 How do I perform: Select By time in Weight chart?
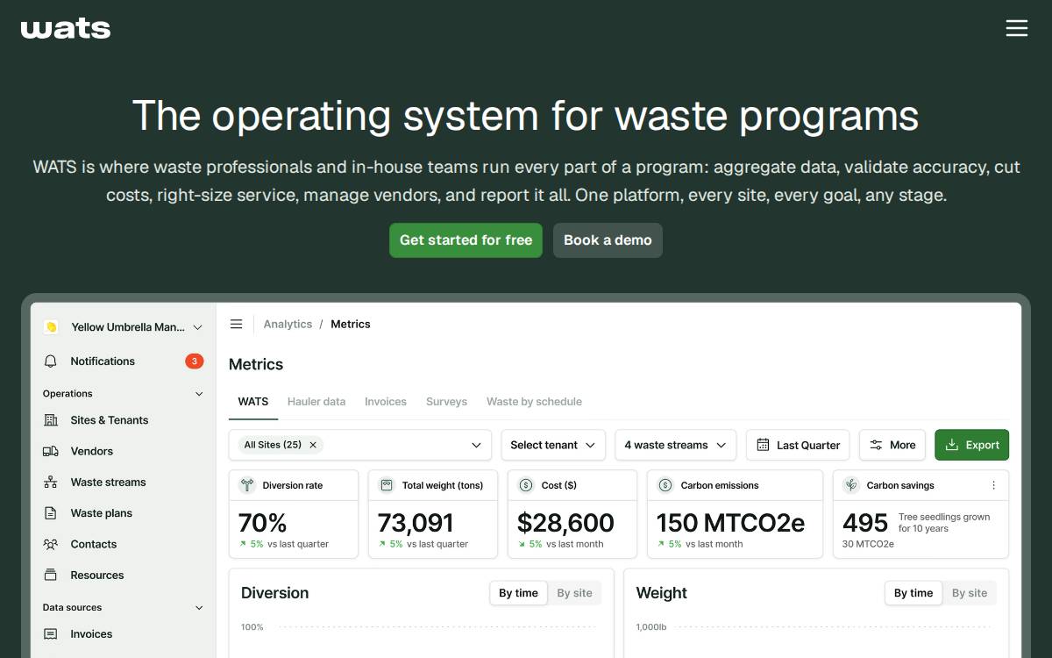[x=913, y=593]
